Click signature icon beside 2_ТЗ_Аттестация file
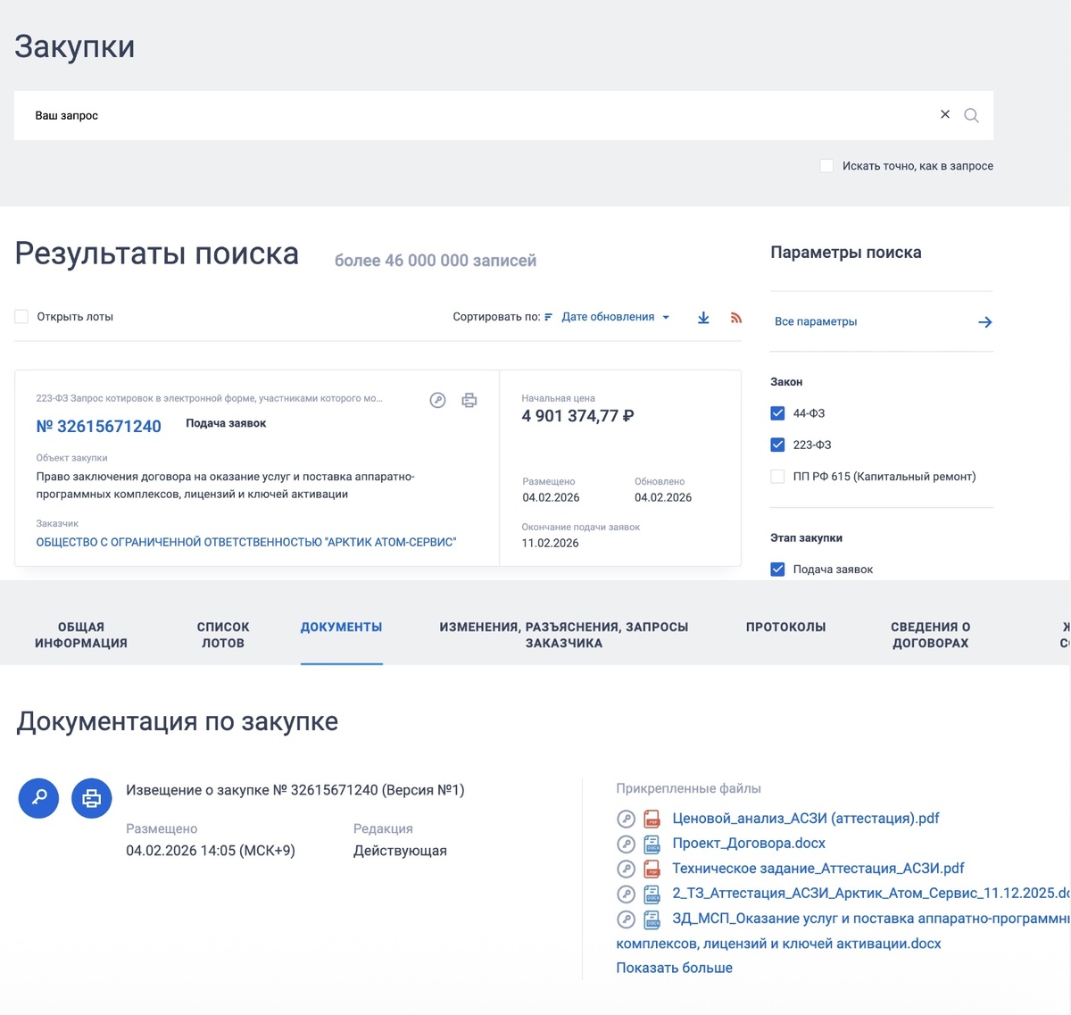 pos(627,894)
